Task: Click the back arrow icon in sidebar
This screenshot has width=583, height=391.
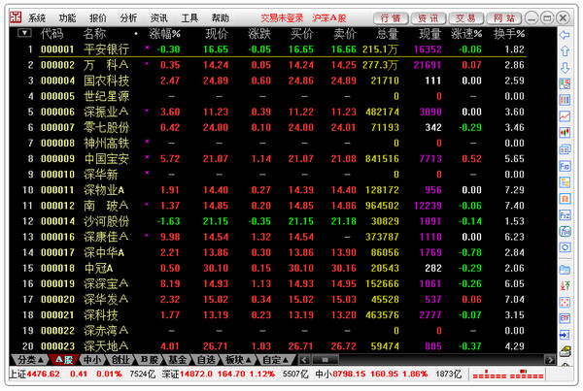Action: tap(565, 35)
